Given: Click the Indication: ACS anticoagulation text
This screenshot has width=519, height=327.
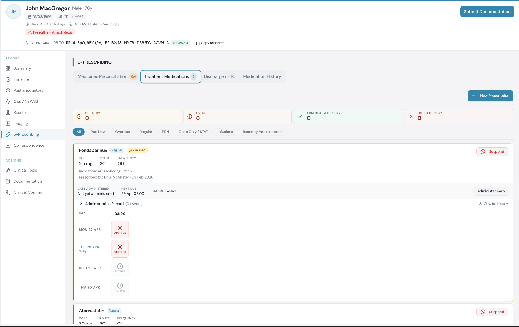Looking at the screenshot, I should [x=105, y=171].
